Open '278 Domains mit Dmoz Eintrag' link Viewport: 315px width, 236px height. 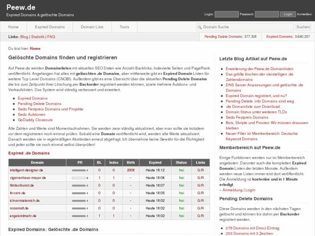tap(253, 228)
